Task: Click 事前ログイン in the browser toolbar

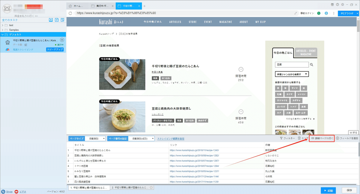Action: tap(307, 13)
